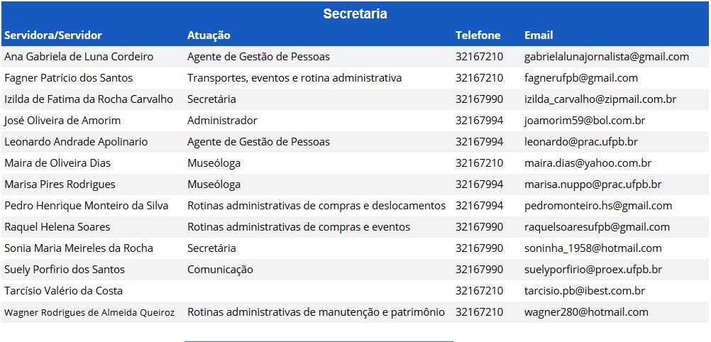Click the tarcisio.pb@ibest.com.br email
The image size is (711, 342).
(585, 291)
